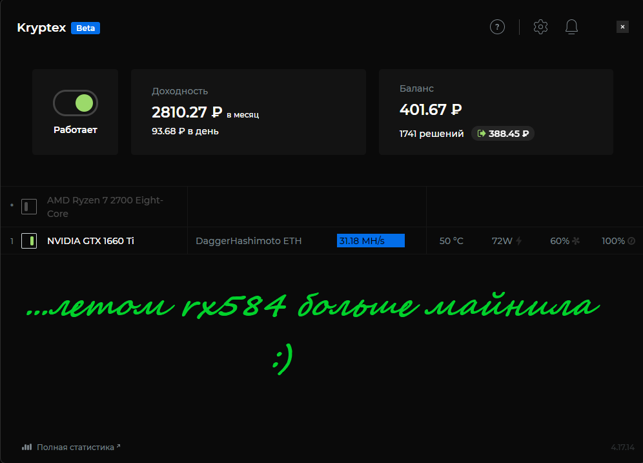Disable the NVIDIA GTX 1660 Ti toggle

click(29, 241)
